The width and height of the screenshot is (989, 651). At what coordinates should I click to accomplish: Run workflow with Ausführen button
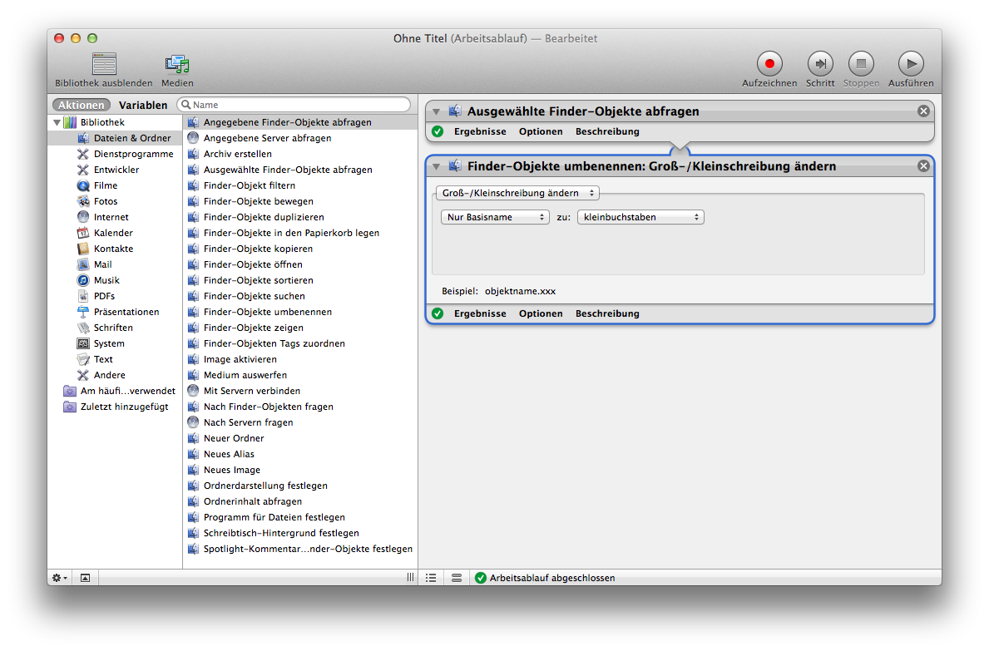910,64
